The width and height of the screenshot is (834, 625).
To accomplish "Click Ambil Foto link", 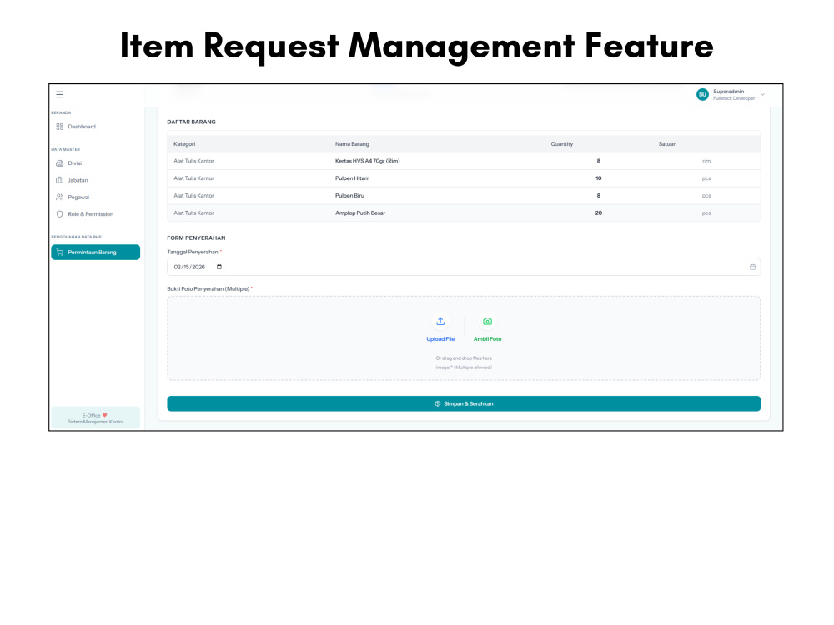I will [487, 339].
